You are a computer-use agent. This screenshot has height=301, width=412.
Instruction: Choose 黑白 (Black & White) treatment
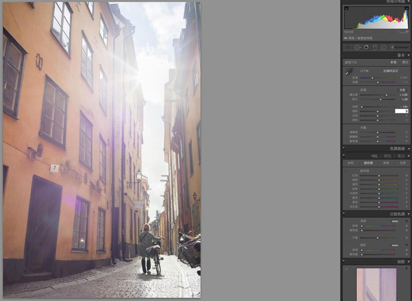pos(405,63)
